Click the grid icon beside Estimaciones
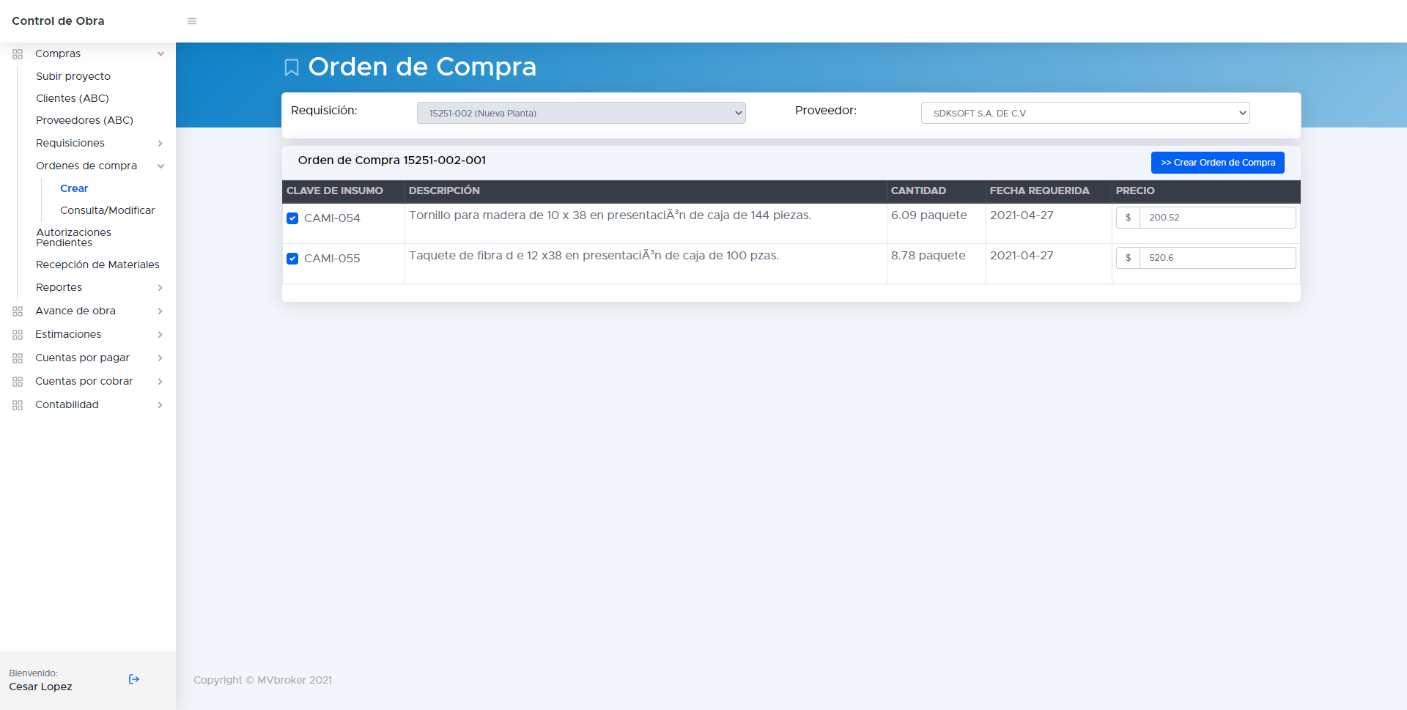Viewport: 1407px width, 710px height. click(18, 335)
